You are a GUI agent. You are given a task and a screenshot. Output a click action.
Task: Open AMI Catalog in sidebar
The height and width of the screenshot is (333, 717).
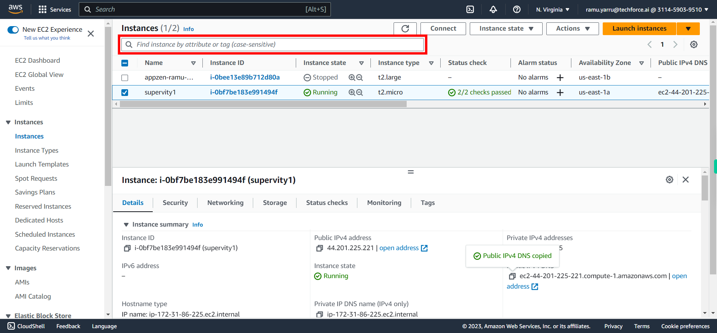33,296
